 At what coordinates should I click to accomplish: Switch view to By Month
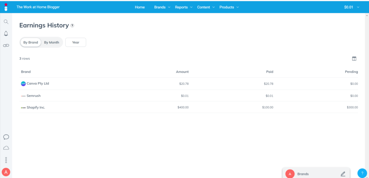point(52,42)
